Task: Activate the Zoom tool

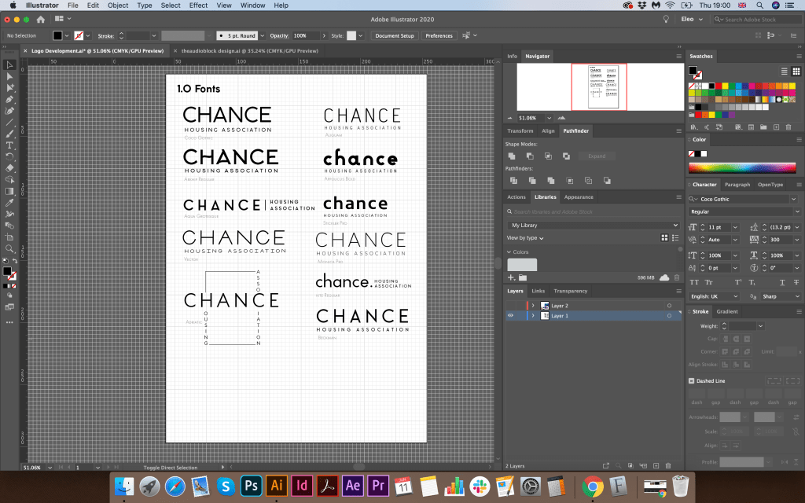Action: (x=9, y=248)
